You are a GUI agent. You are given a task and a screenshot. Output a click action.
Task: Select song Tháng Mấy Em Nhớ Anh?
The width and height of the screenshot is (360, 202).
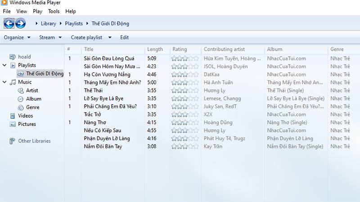coord(112,83)
